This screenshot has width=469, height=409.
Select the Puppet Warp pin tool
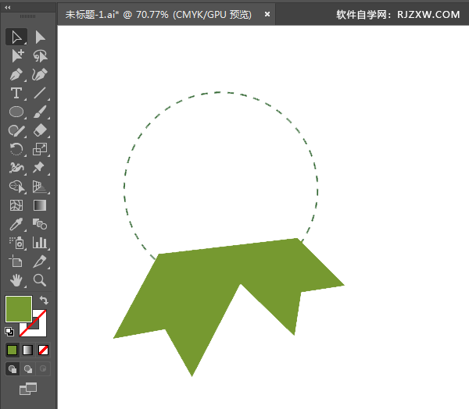(x=40, y=168)
